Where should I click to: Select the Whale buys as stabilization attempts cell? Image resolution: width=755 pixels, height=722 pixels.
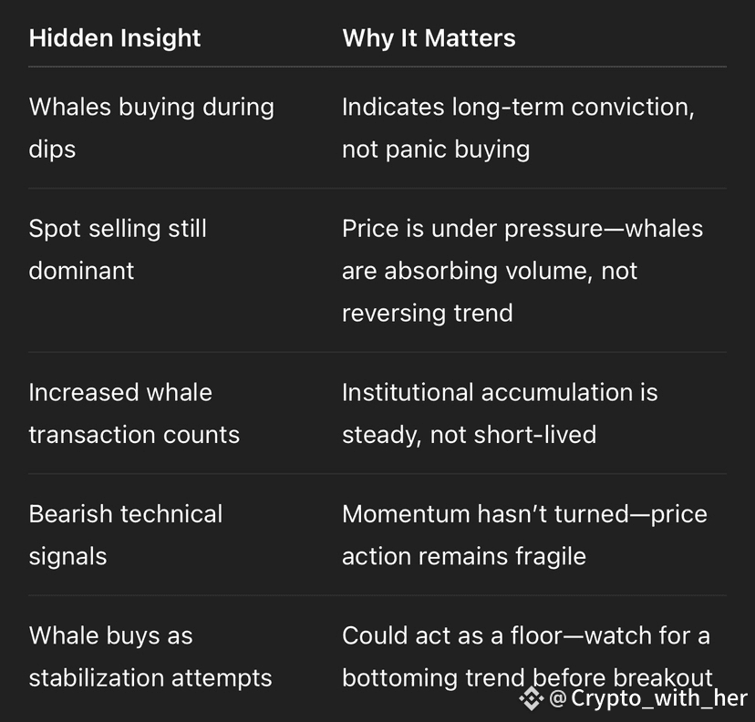[x=150, y=656]
